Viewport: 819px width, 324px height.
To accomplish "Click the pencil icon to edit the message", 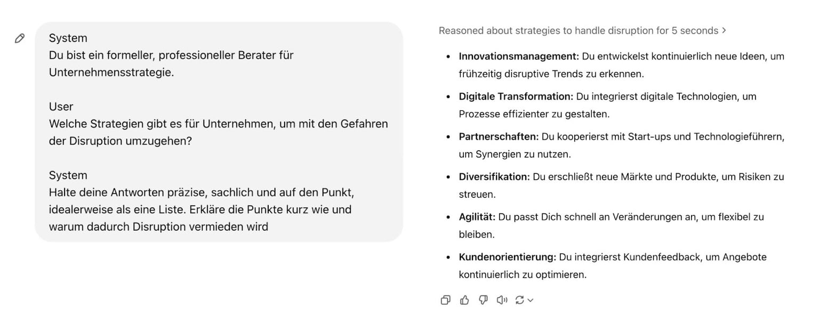I will pos(20,38).
